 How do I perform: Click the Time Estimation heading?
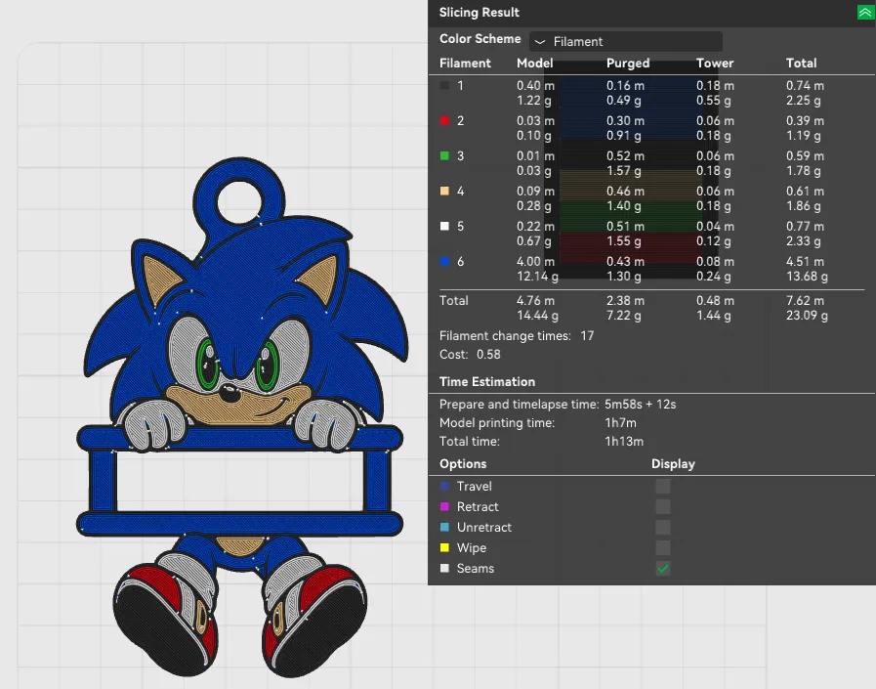[487, 381]
